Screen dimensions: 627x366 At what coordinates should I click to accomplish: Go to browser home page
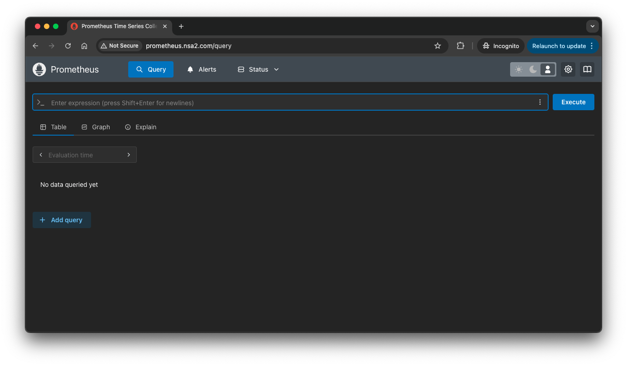click(x=84, y=46)
